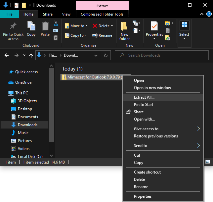This screenshot has height=202, width=213.
Task: Open Pictures folder in navigation pane
Action: 21,141
